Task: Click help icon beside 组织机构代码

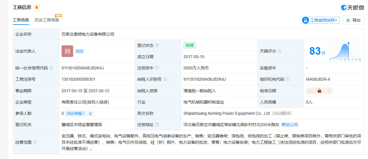Action: pyautogui.click(x=288, y=79)
